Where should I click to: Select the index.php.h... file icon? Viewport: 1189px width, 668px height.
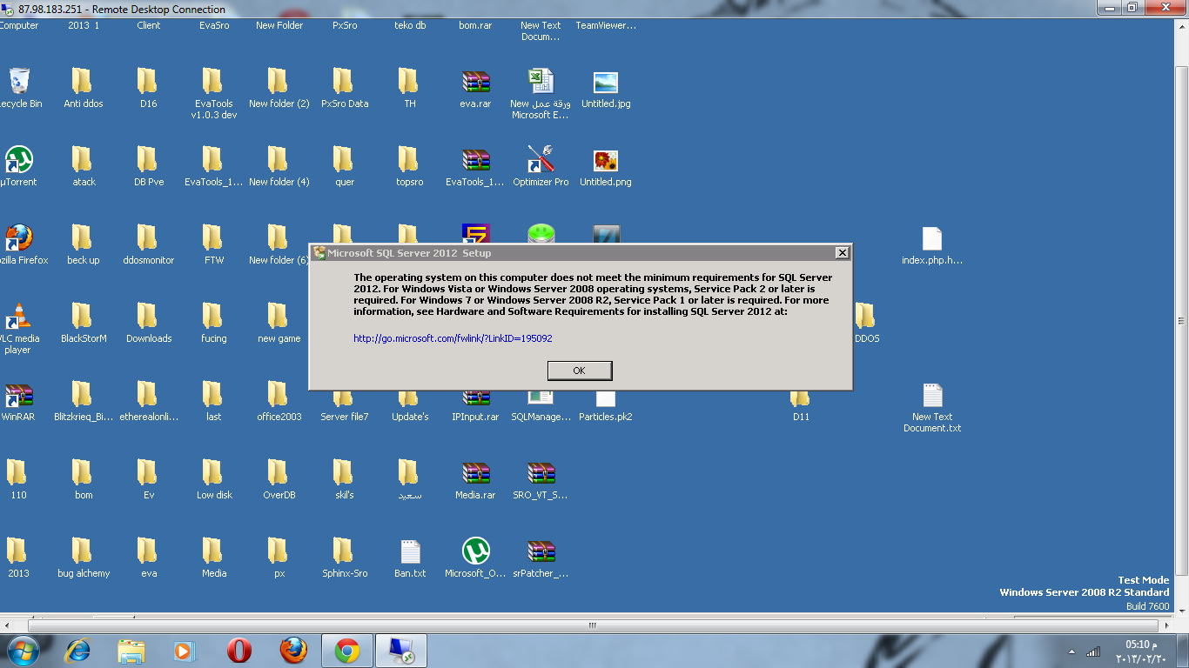click(x=932, y=245)
